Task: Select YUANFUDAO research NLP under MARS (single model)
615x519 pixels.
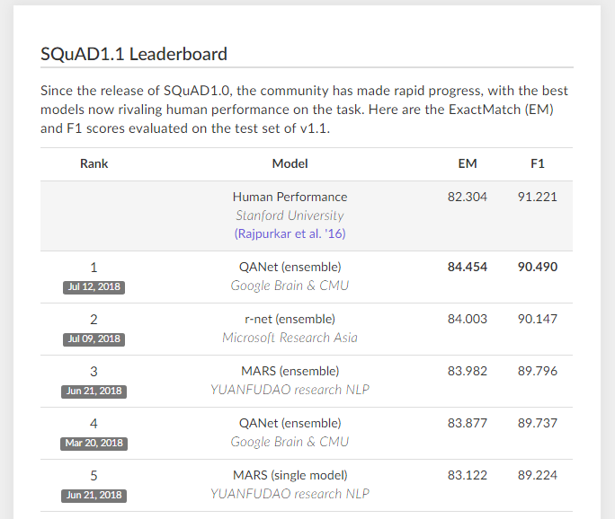Action: coord(290,494)
